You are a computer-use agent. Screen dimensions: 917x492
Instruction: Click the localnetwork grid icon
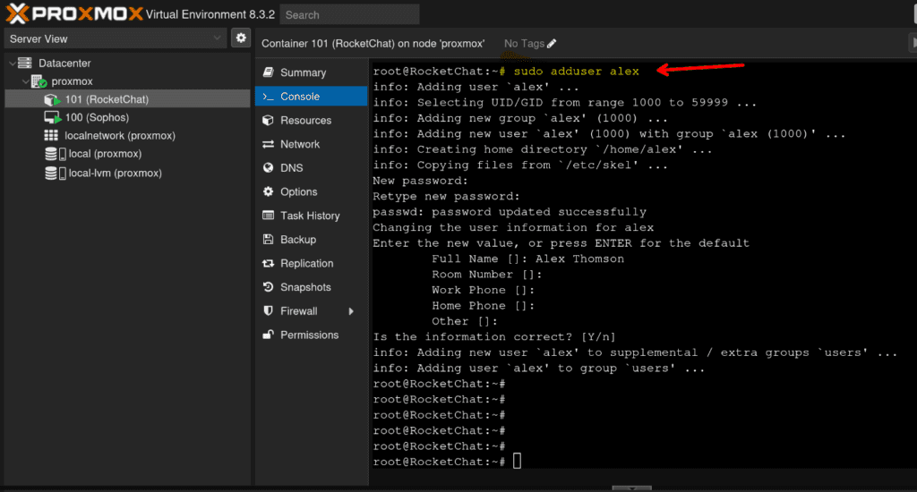point(52,135)
